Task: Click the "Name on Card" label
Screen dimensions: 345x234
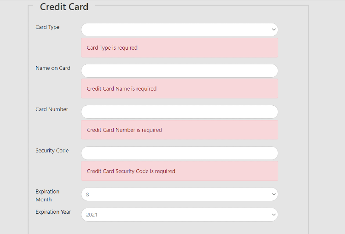Action: 53,68
